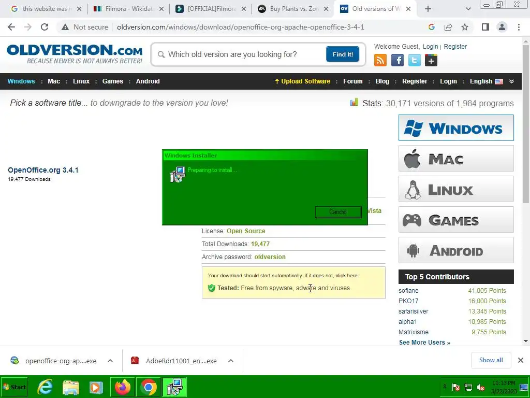
Task: Open the RSS feed icon
Action: coord(380,60)
